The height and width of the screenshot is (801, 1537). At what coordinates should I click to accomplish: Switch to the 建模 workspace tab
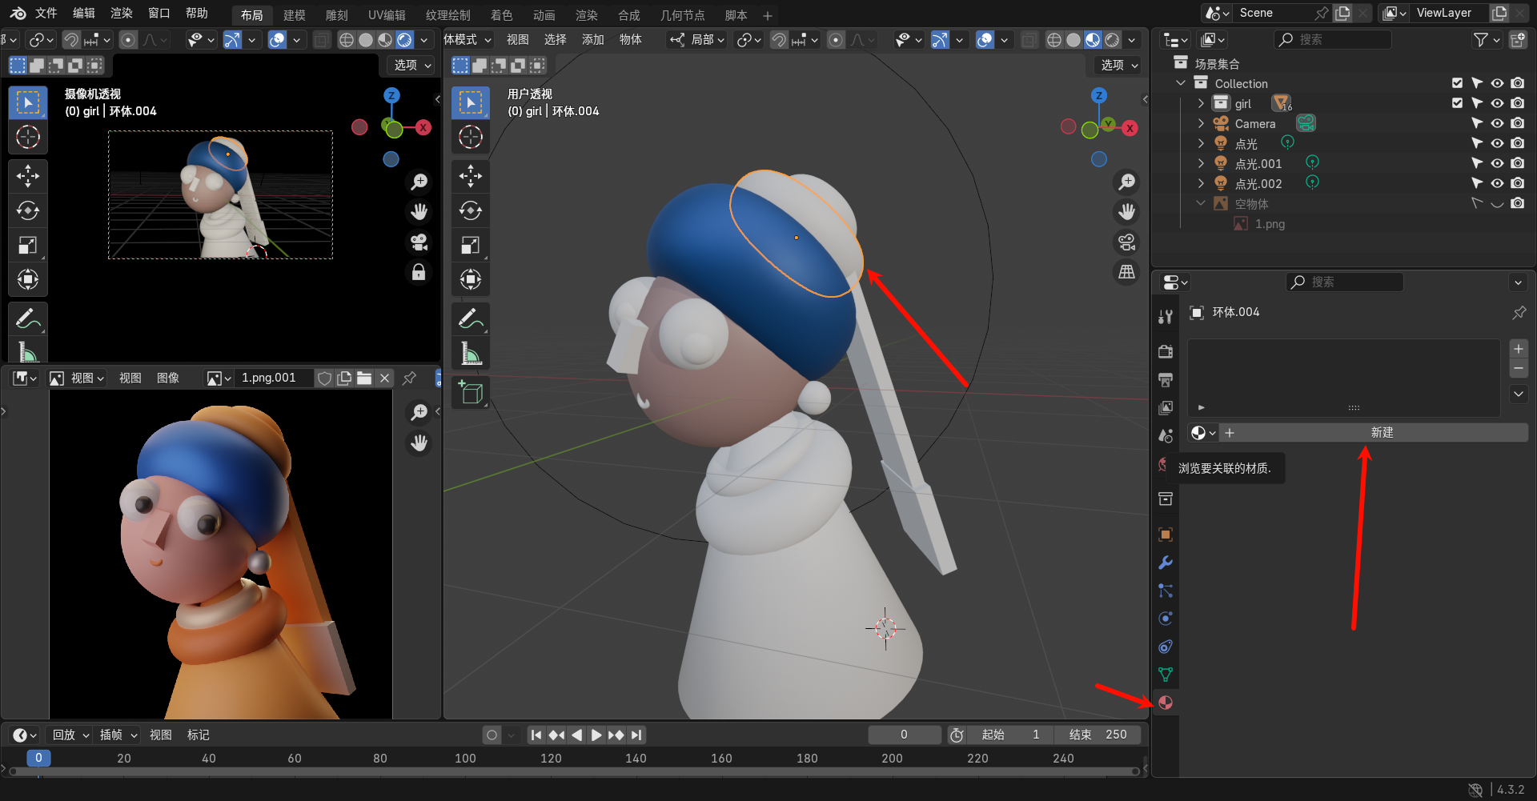click(x=294, y=15)
